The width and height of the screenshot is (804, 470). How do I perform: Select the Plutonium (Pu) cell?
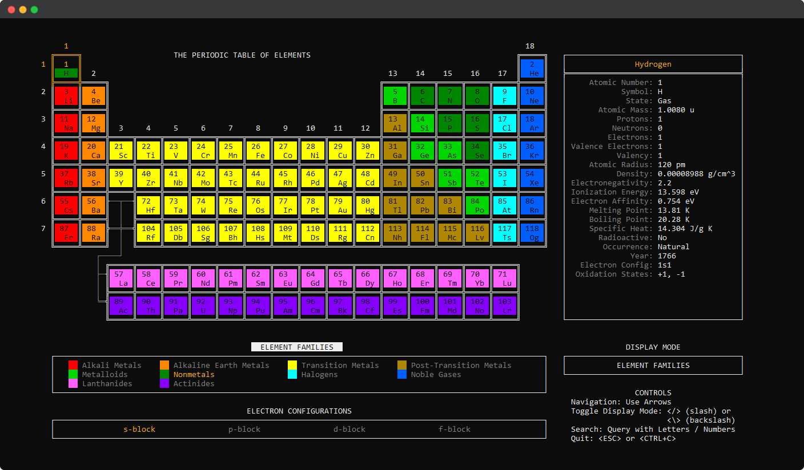[258, 306]
